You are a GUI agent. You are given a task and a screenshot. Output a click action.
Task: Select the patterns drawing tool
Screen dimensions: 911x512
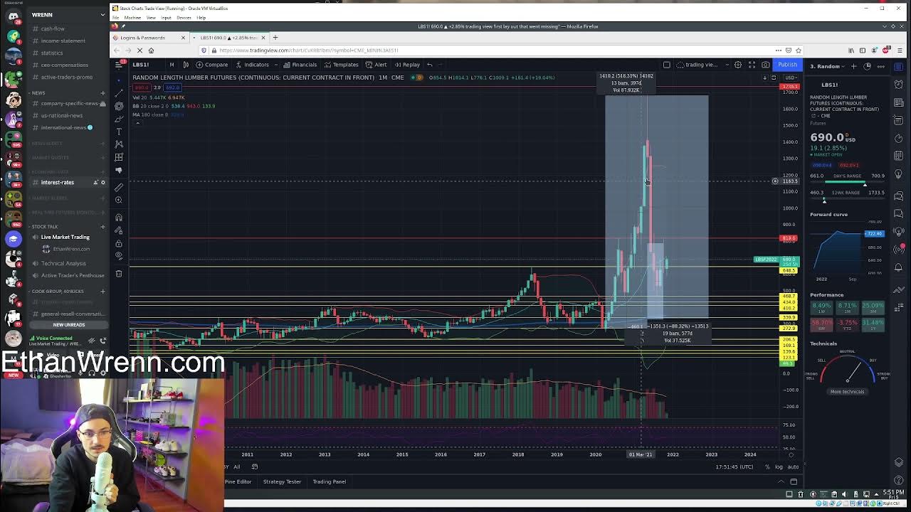(119, 144)
